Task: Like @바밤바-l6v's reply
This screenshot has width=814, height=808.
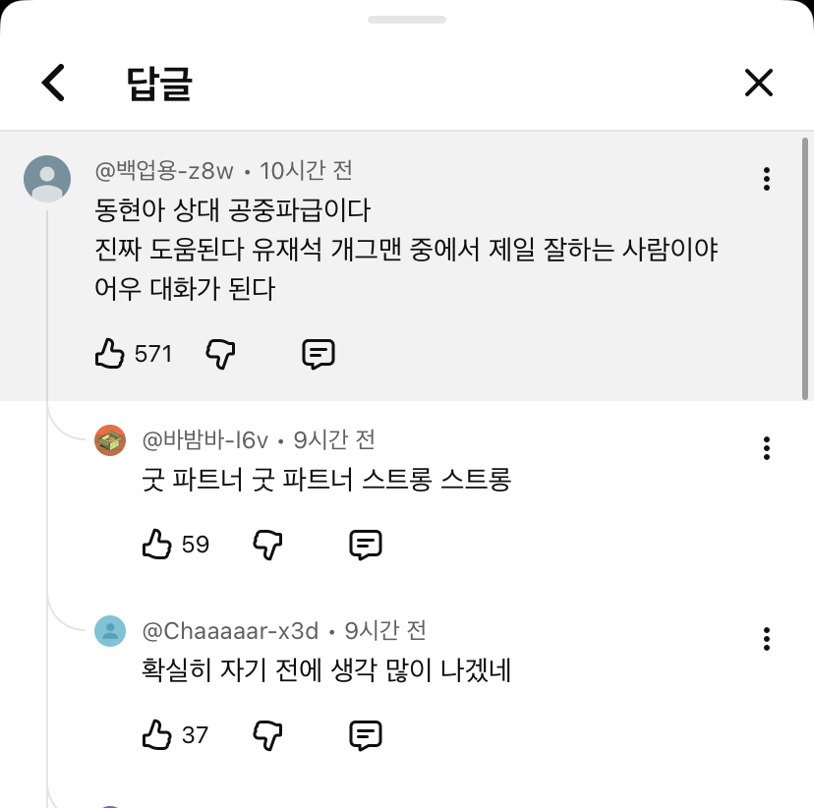Action: click(x=157, y=545)
